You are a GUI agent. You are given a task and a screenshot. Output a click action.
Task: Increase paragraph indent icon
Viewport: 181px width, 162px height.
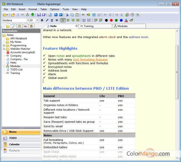101,20
